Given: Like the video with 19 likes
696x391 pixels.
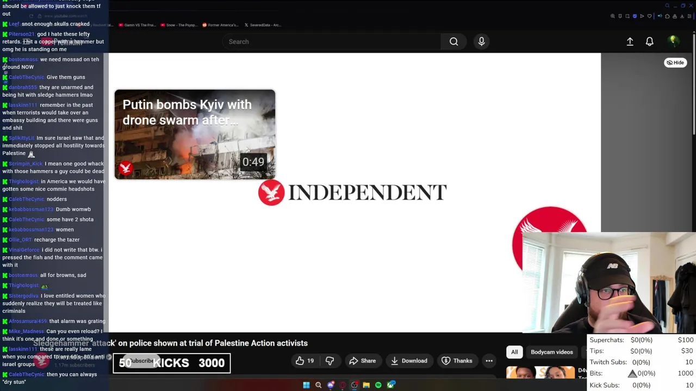Looking at the screenshot, I should 304,361.
